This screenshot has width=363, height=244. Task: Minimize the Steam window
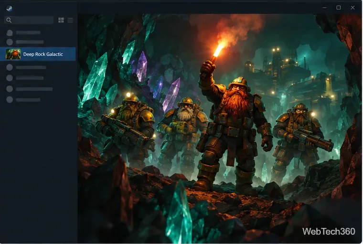[x=325, y=8]
